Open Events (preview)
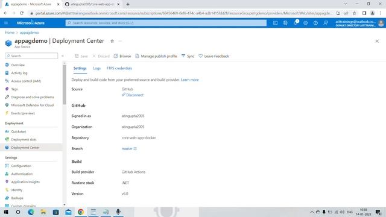This screenshot has height=217, width=386. [23, 113]
